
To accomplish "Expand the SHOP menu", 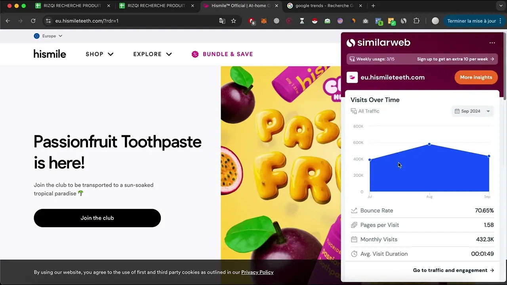I will (99, 54).
